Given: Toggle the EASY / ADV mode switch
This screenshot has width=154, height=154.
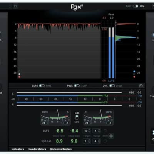Looking at the screenshot, I should coord(135,6).
